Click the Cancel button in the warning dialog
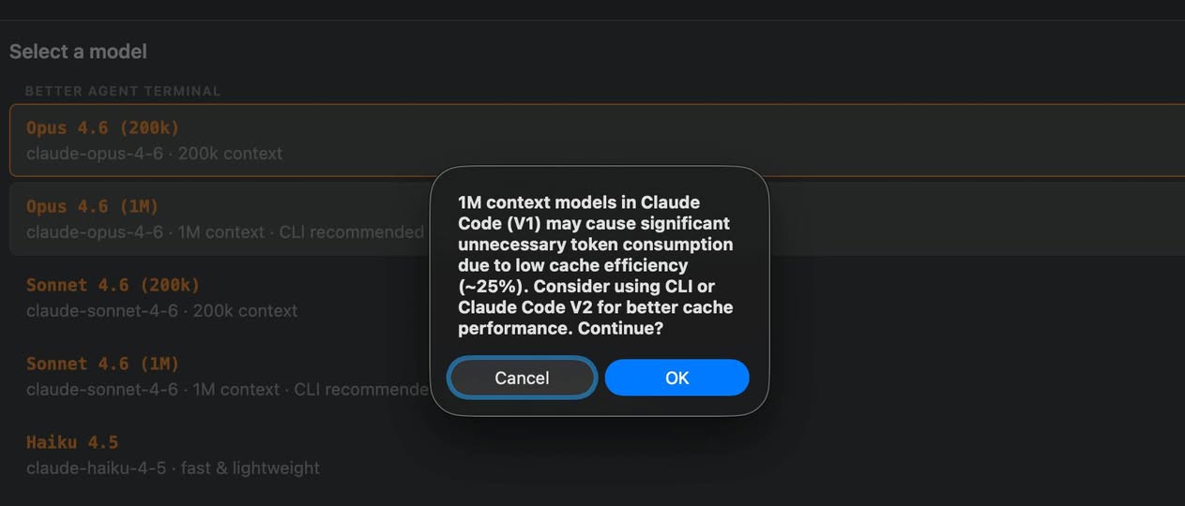Viewport: 1185px width, 506px height. click(522, 378)
